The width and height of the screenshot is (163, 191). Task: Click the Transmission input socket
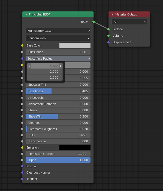click(x=22, y=141)
